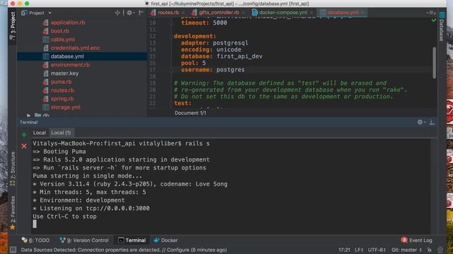
Task: Open the Version Control tool window
Action: click(x=84, y=240)
